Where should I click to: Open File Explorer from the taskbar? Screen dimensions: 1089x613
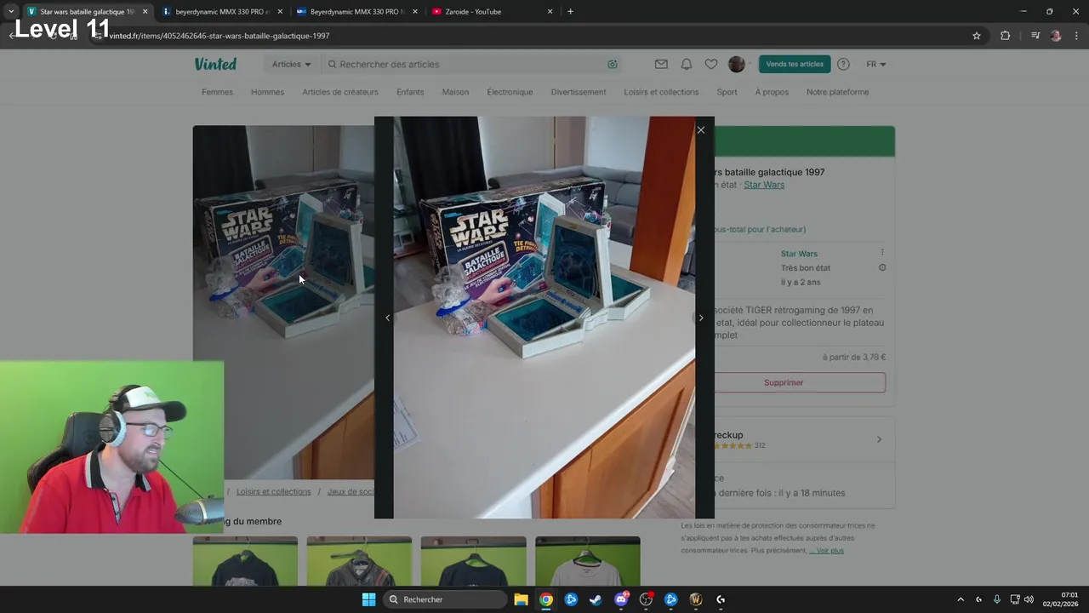(521, 599)
